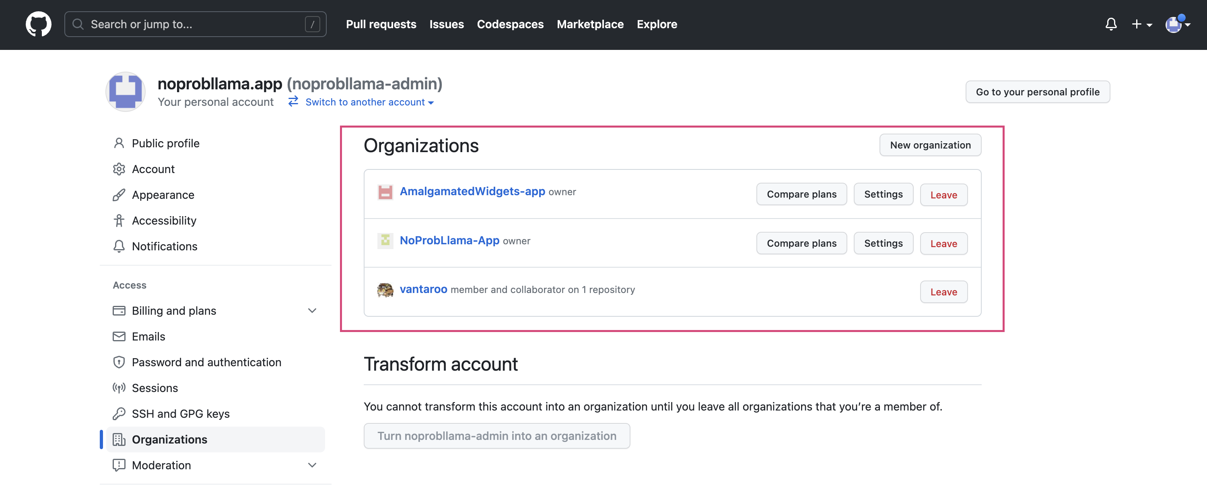Click the Appearance paintbrush icon
The image size is (1207, 491).
point(119,194)
